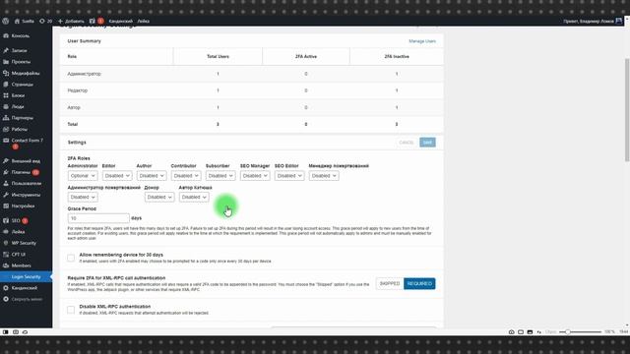Screen dimensions: 630x354
Task: Open the Contributor 2FA role dropdown
Action: tap(186, 176)
